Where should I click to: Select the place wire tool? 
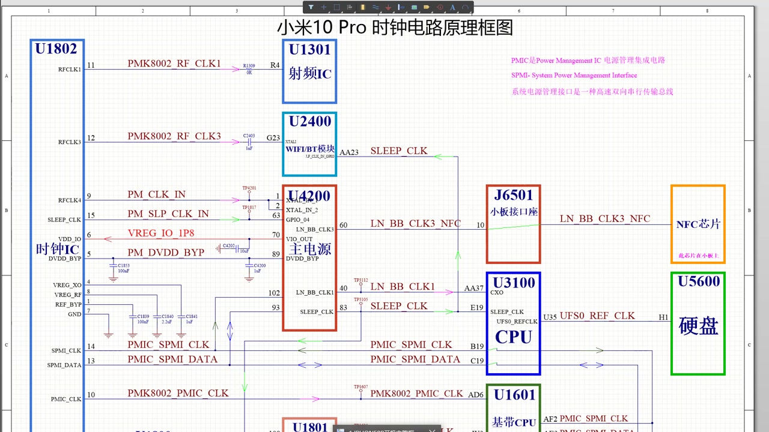click(375, 7)
